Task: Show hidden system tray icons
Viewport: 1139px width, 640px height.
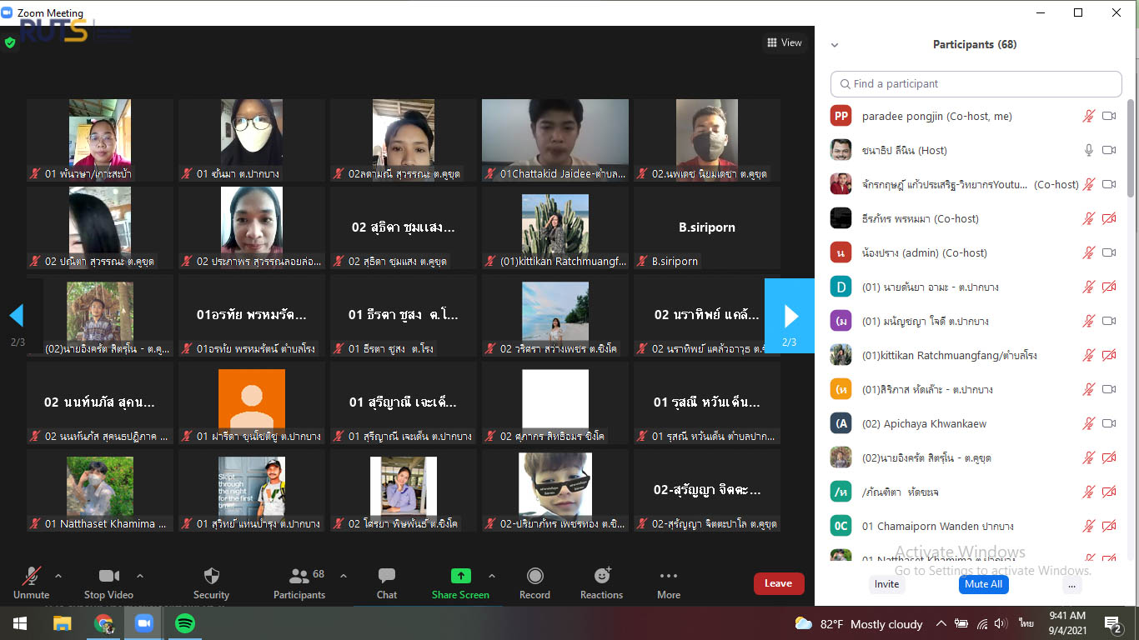Action: 941,623
